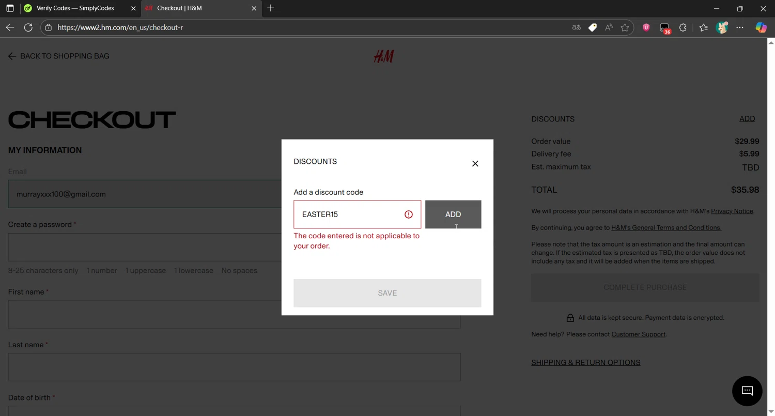Click the Est. maximum tax TBD value
Image resolution: width=775 pixels, height=416 pixels.
tap(750, 167)
